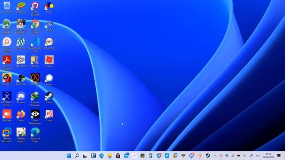Select the Internet Download Manager shortcut

click(x=35, y=99)
